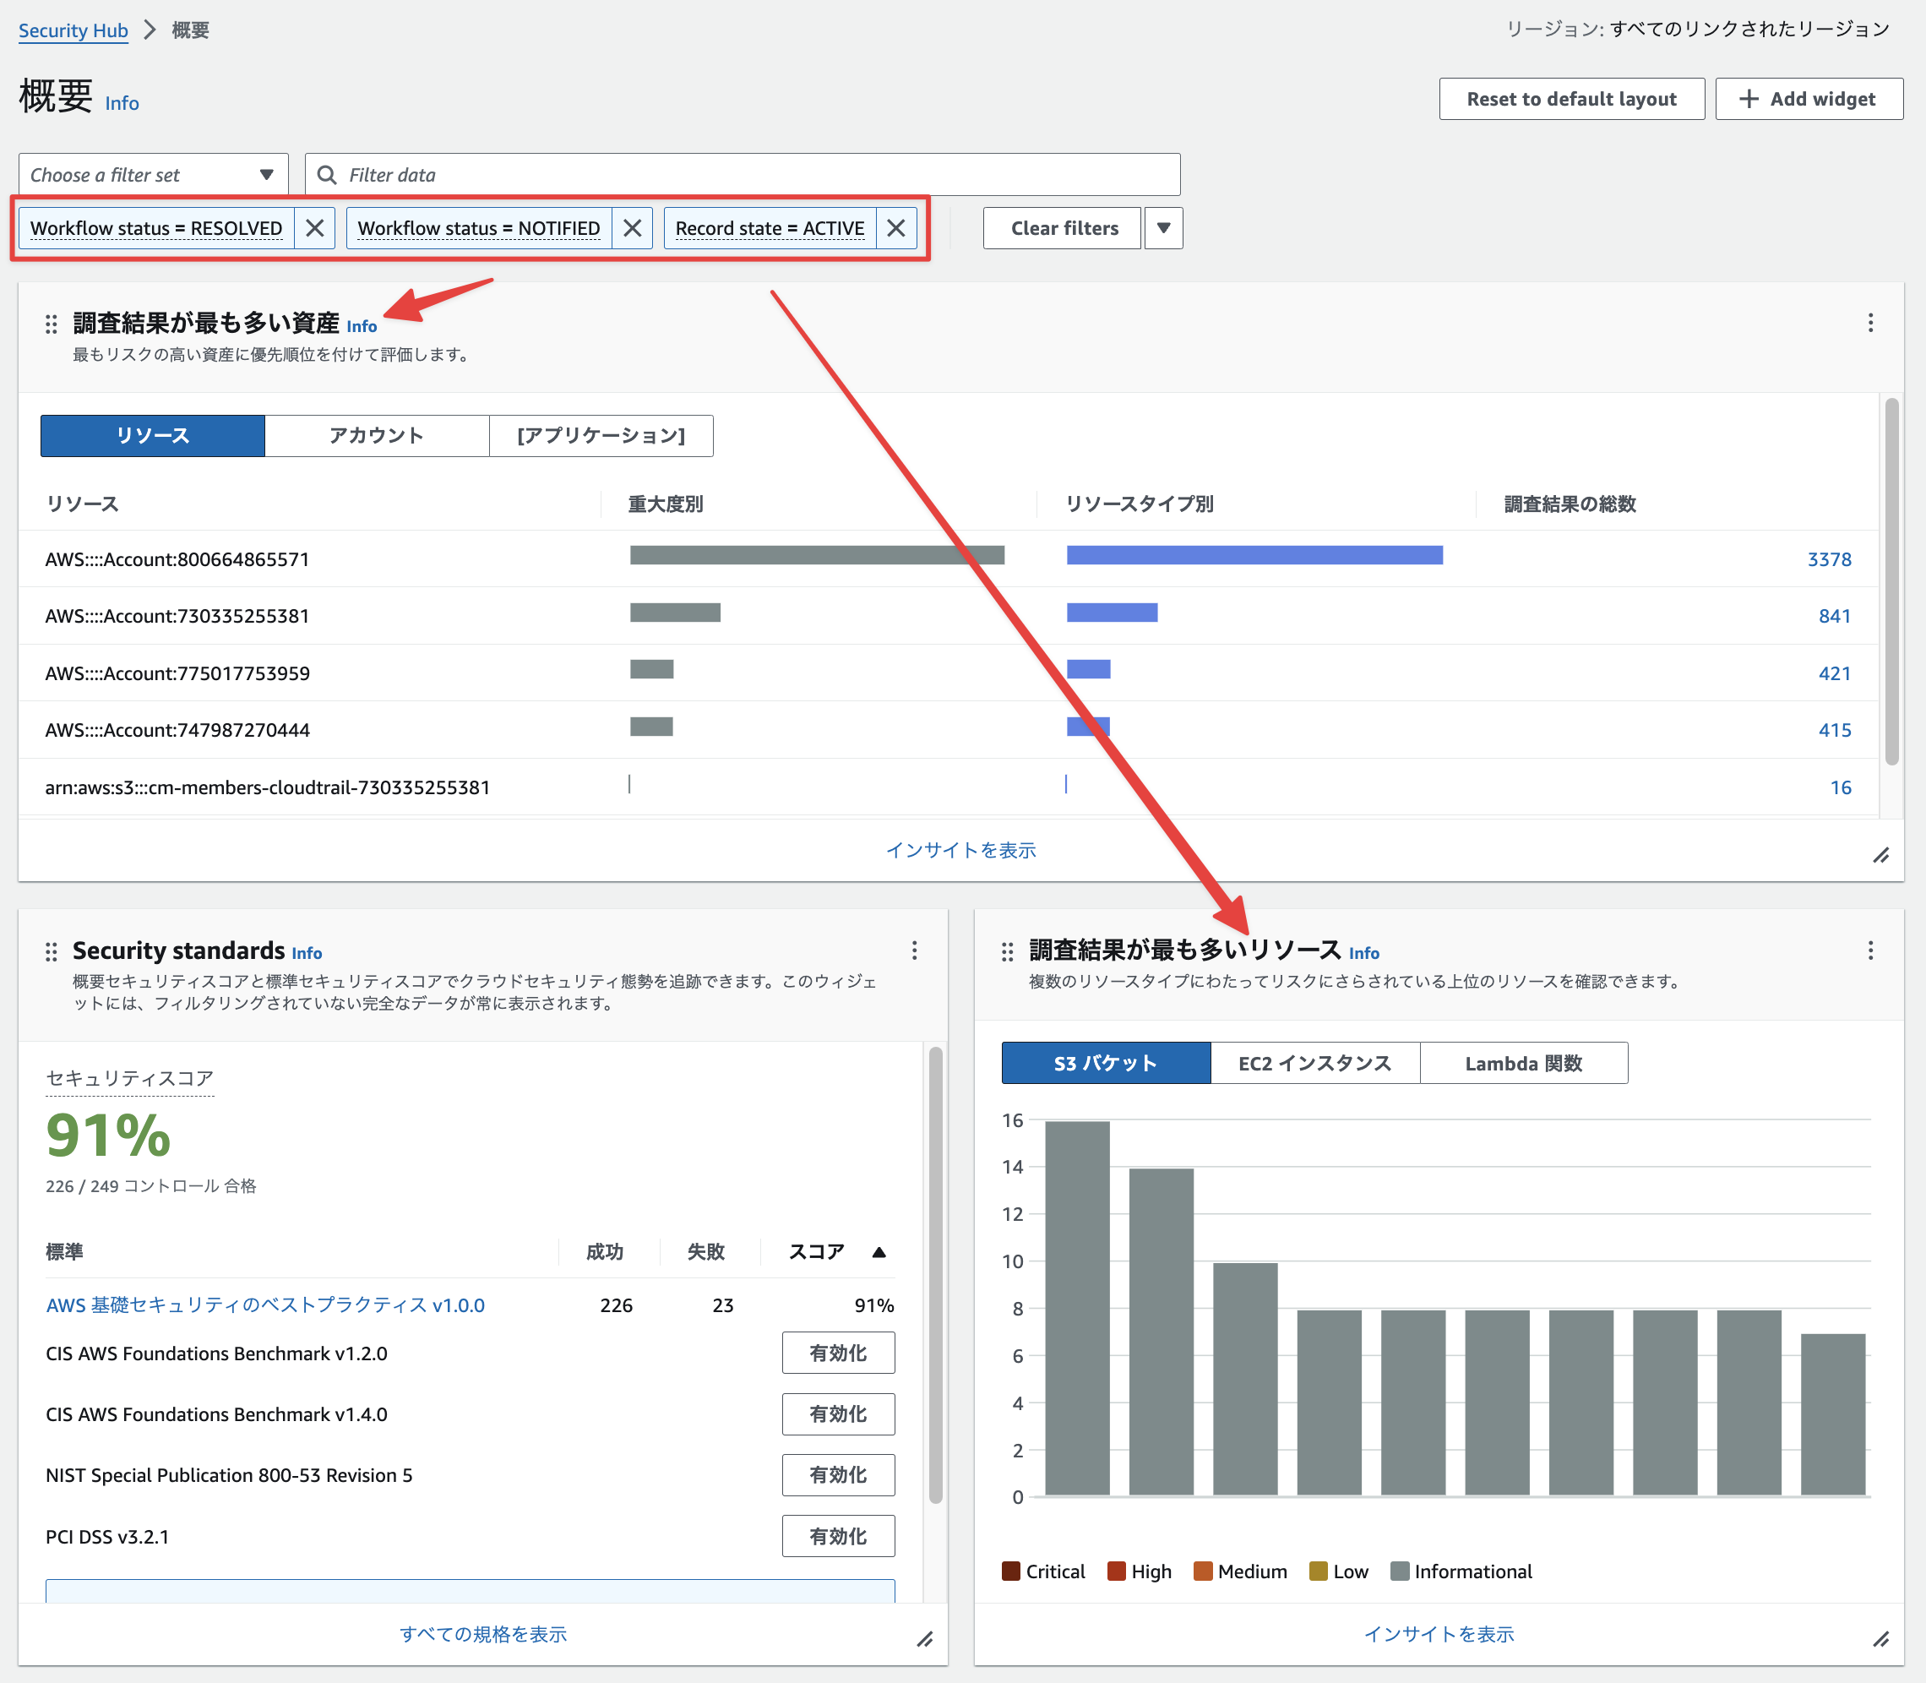Open options menu of 調査結果が最も多いリソース widget

point(1869,950)
